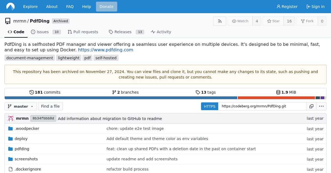Open the Codeberg logo home link
The height and width of the screenshot is (173, 331).
[10, 7]
